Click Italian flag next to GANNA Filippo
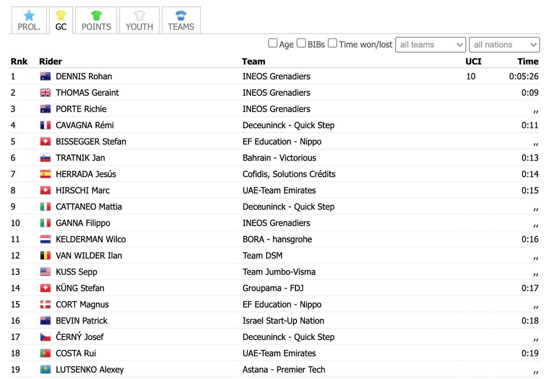The height and width of the screenshot is (379, 550). pos(45,223)
